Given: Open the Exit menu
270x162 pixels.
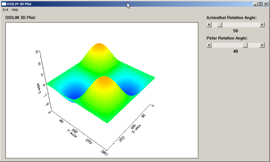Looking at the screenshot, I should (5, 10).
